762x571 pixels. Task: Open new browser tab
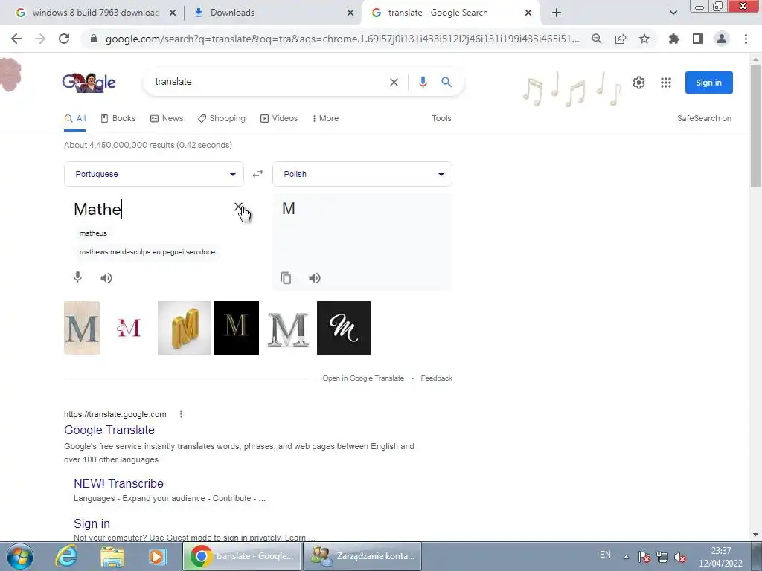(557, 13)
